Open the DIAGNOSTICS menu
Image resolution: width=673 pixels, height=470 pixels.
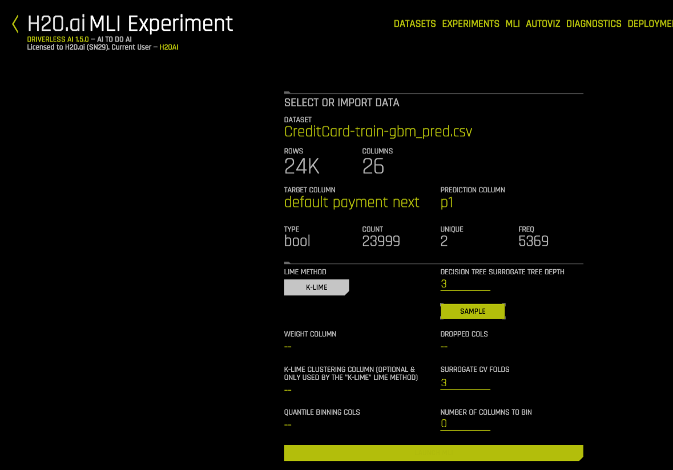(594, 24)
